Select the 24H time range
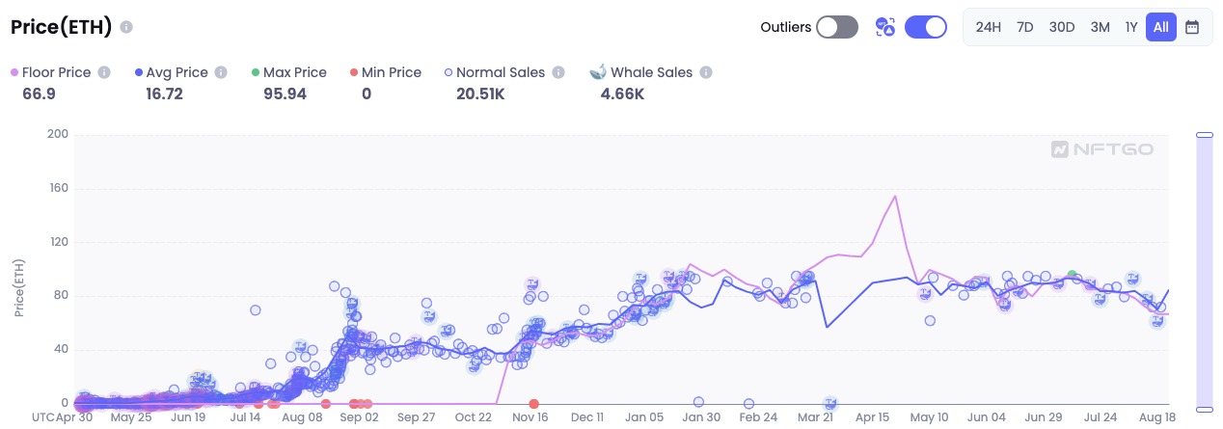Image resolution: width=1223 pixels, height=429 pixels. 988,27
